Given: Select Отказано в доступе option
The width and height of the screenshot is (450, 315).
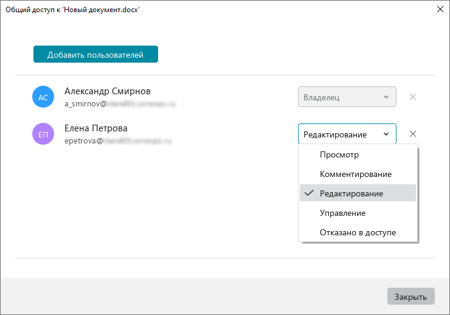Looking at the screenshot, I should (358, 232).
